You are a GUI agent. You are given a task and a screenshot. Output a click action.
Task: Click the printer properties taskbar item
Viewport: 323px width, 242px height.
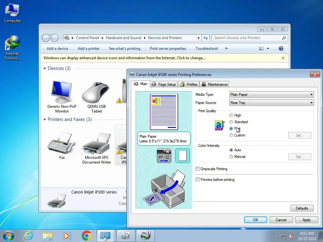[x=126, y=236]
